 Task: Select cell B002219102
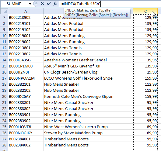[26, 30]
